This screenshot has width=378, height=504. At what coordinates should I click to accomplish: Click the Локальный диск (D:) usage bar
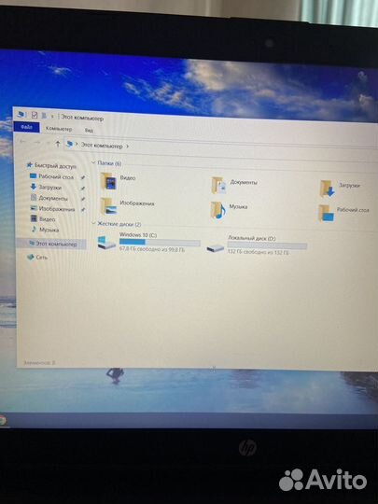point(267,245)
